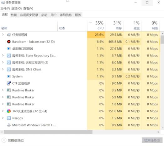Select the Bandicam - bdcam.exe (32 位) row
Image resolution: width=164 pixels, height=146 pixels.
(x=80, y=42)
